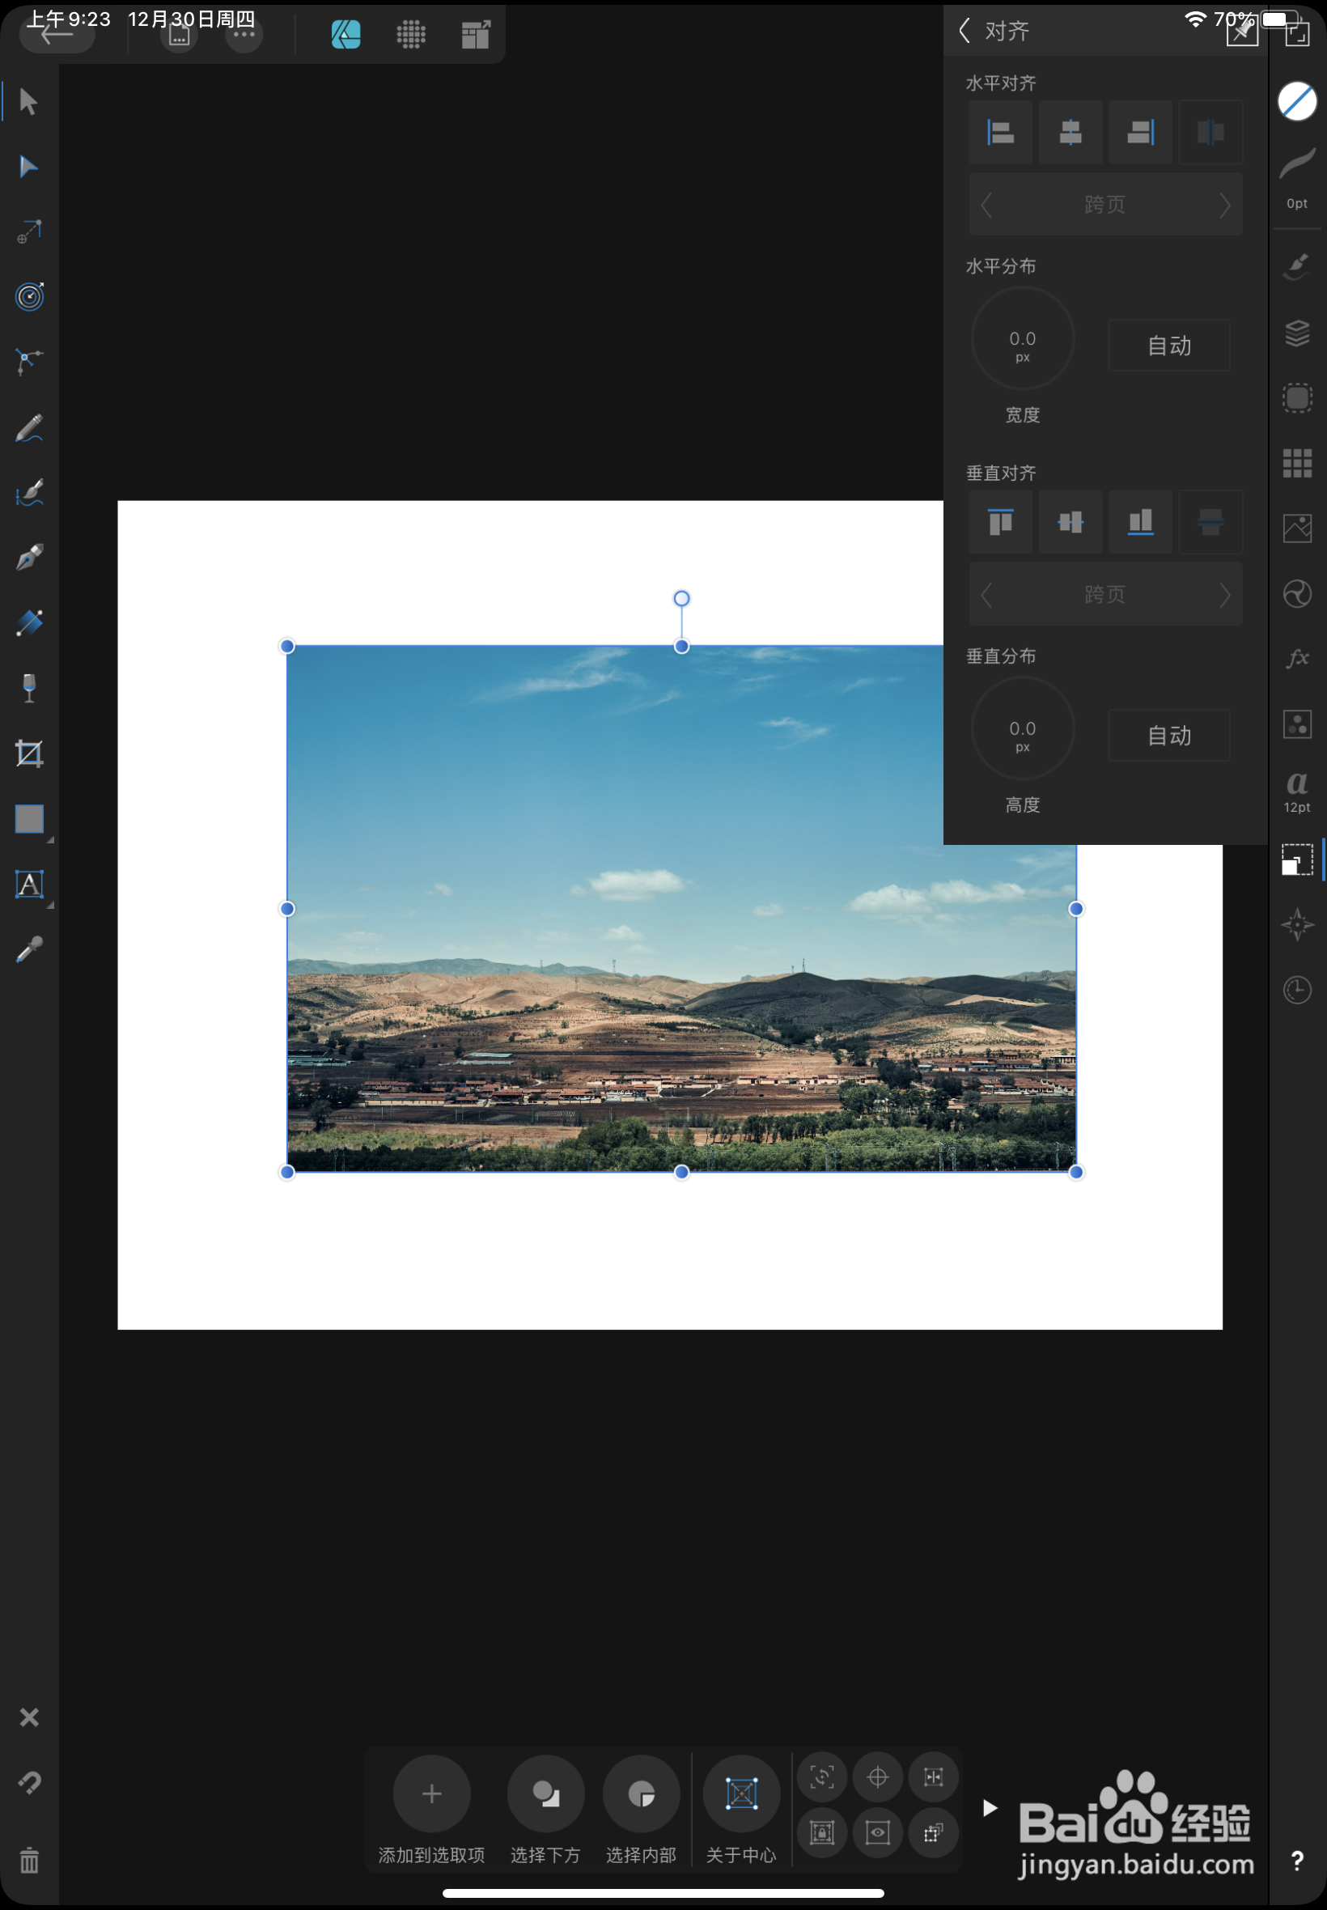Select the Move tool arrow
This screenshot has width=1327, height=1910.
tap(28, 101)
